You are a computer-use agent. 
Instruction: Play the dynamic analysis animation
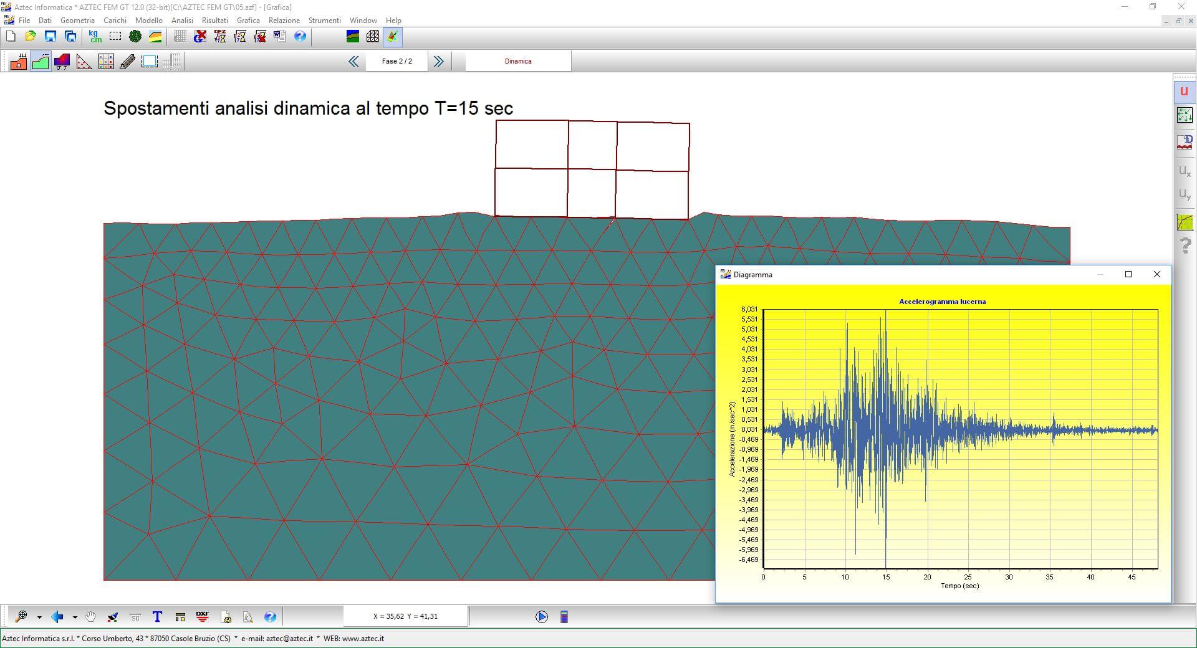(x=541, y=617)
